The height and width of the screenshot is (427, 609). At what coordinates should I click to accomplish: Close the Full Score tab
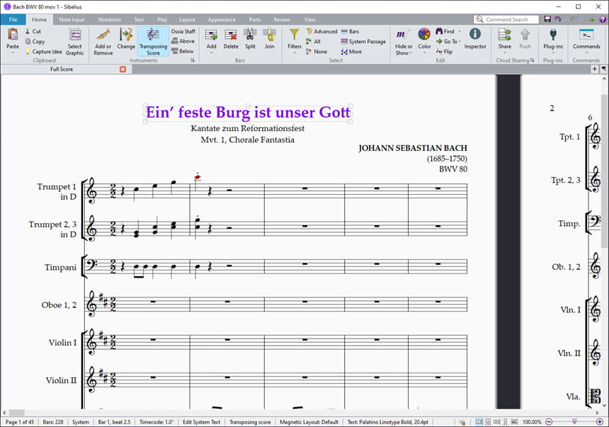pyautogui.click(x=123, y=69)
